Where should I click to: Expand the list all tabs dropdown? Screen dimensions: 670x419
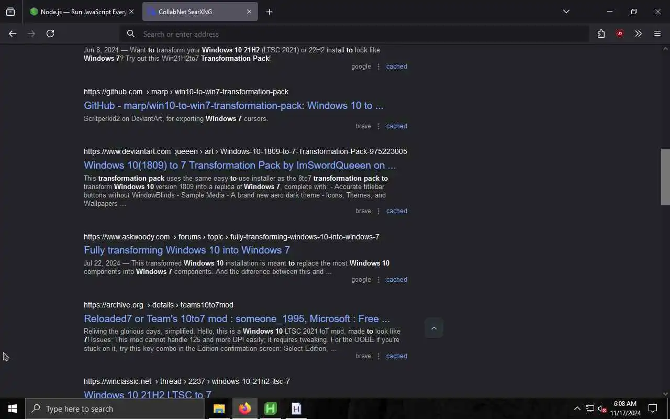coord(566,12)
